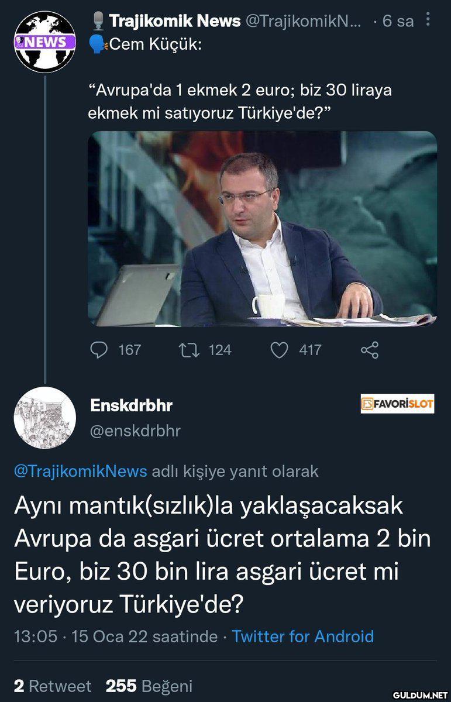Open the Cem Küçük studio photo
The image size is (451, 702).
coord(262,229)
